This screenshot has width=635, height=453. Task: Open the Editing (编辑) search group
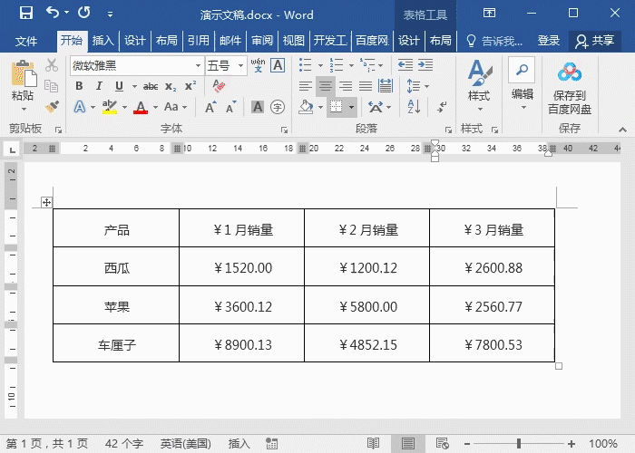(x=522, y=84)
